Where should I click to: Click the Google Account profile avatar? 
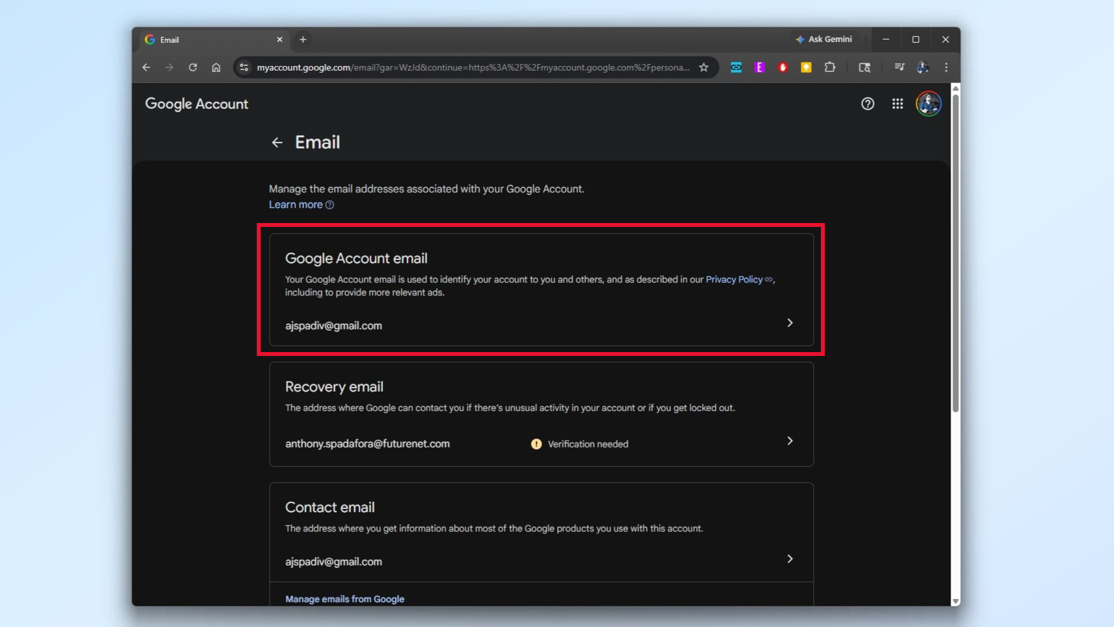click(928, 103)
